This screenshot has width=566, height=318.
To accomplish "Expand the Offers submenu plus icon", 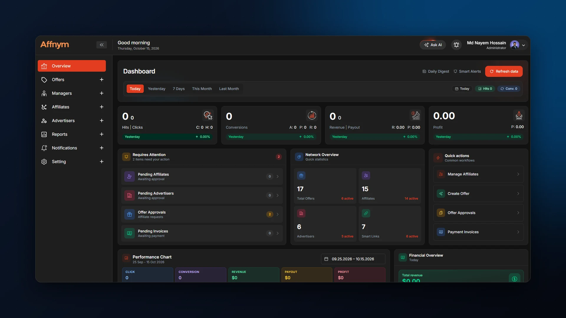I will [101, 79].
